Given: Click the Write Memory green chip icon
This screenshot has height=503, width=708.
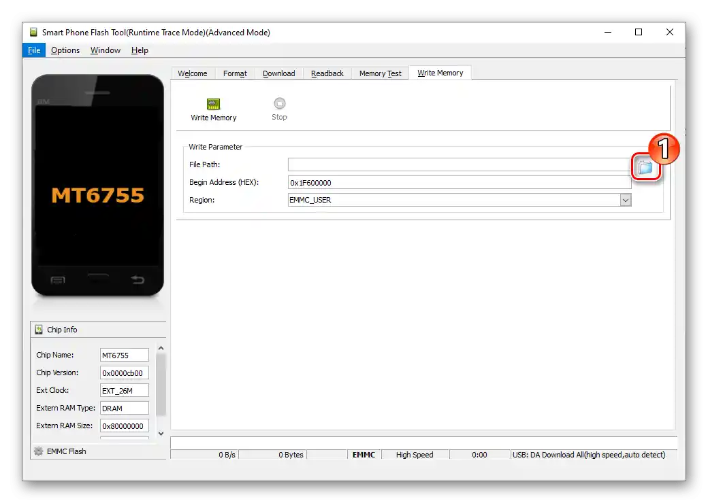Looking at the screenshot, I should pos(213,105).
